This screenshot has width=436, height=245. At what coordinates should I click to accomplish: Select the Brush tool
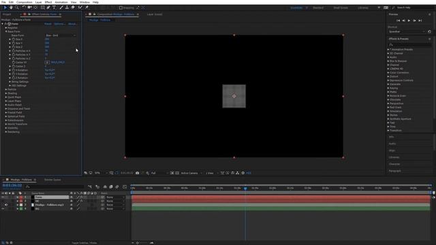(x=61, y=7)
